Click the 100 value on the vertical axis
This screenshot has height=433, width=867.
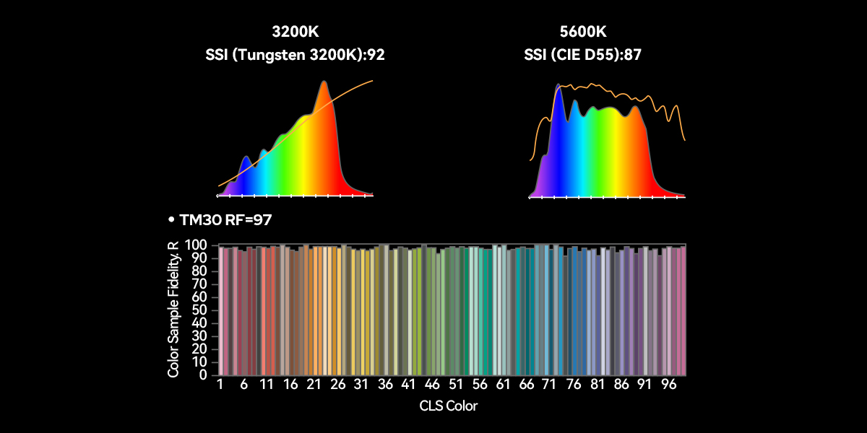coord(196,246)
